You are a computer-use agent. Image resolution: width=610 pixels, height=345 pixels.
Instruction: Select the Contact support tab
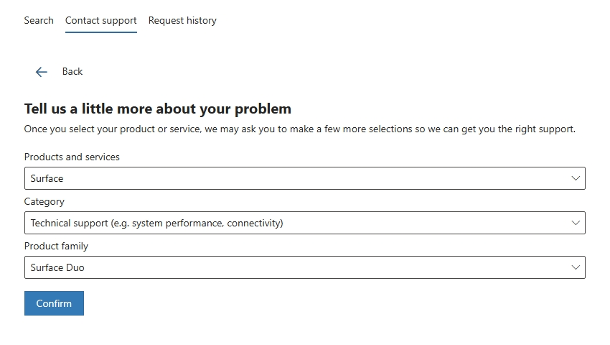click(x=100, y=20)
